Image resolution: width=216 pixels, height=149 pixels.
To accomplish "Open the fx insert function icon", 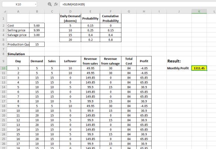I will click(x=56, y=4).
